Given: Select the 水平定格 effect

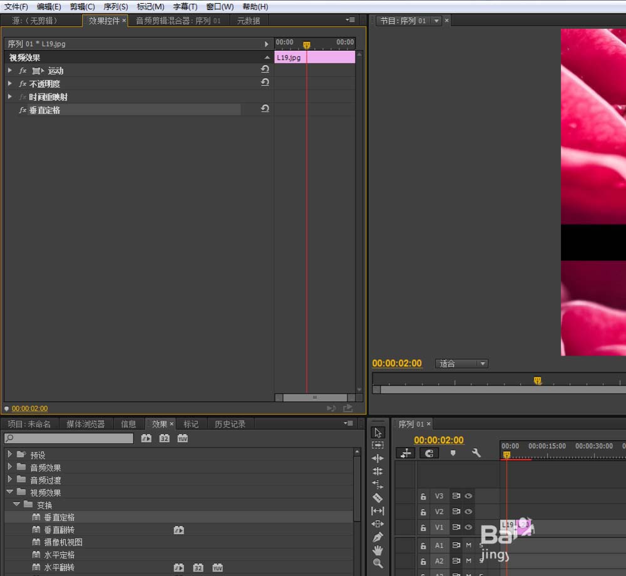Looking at the screenshot, I should point(59,555).
